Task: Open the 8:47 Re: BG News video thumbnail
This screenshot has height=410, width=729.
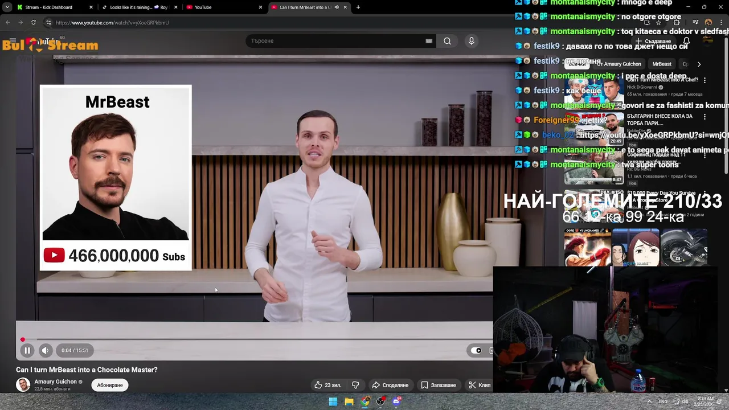Action: coord(593,166)
